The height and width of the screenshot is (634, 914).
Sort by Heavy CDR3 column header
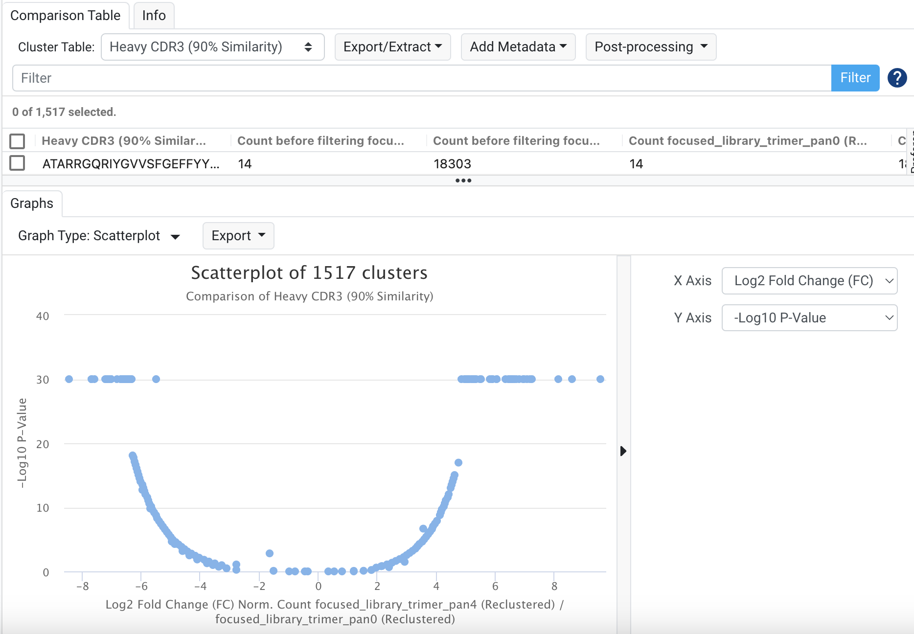pyautogui.click(x=124, y=141)
